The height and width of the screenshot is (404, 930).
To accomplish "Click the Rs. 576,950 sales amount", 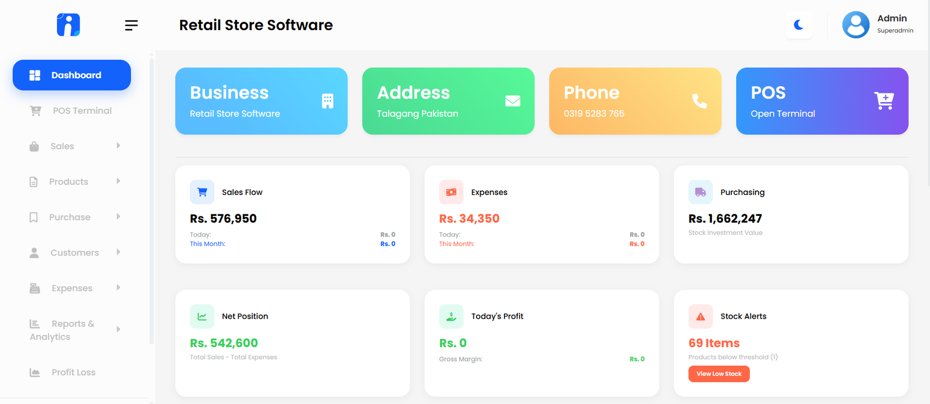I will (x=223, y=219).
